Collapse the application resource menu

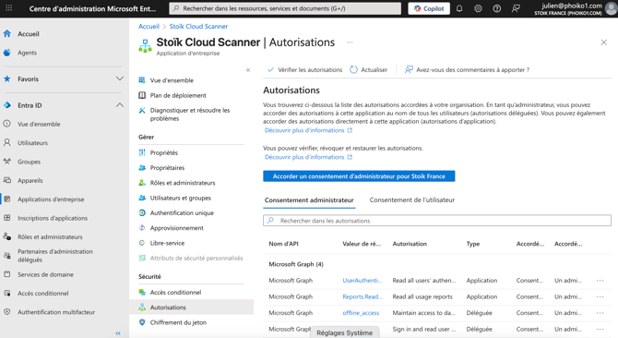tap(248, 70)
